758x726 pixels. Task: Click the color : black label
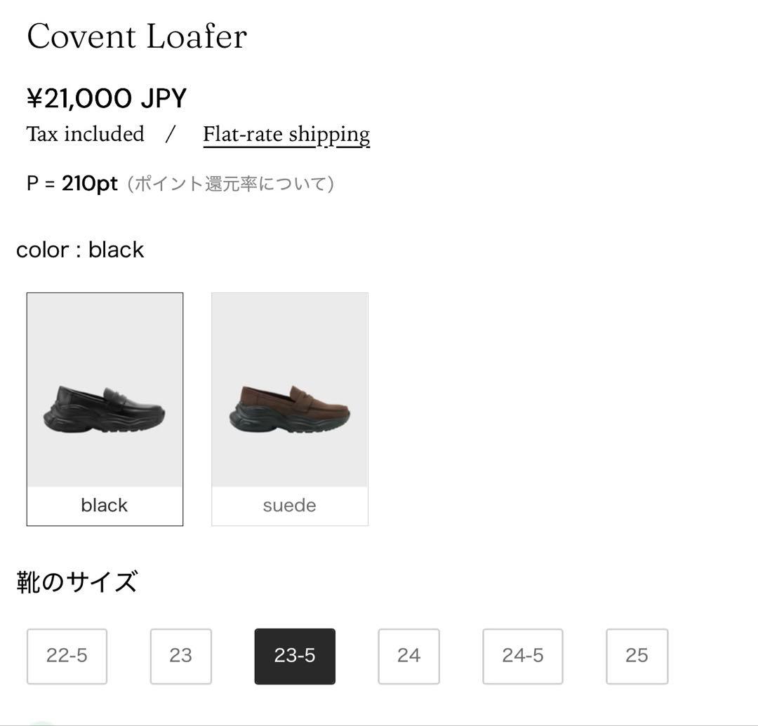(79, 249)
